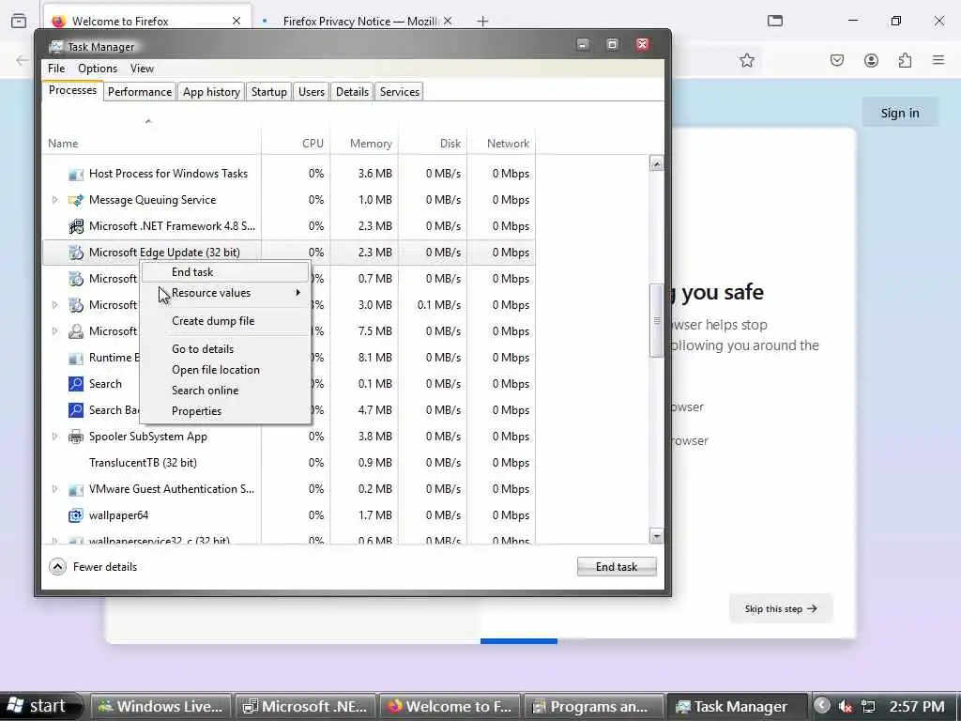Viewport: 961px width, 721px height.
Task: Open Firefox account icon
Action: coord(871,60)
